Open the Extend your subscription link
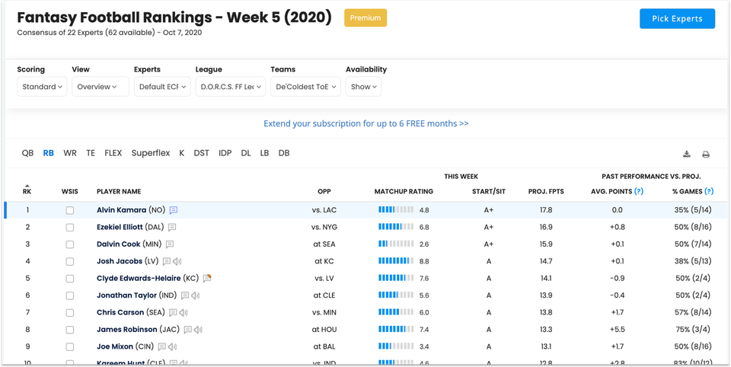The height and width of the screenshot is (367, 731). 366,123
